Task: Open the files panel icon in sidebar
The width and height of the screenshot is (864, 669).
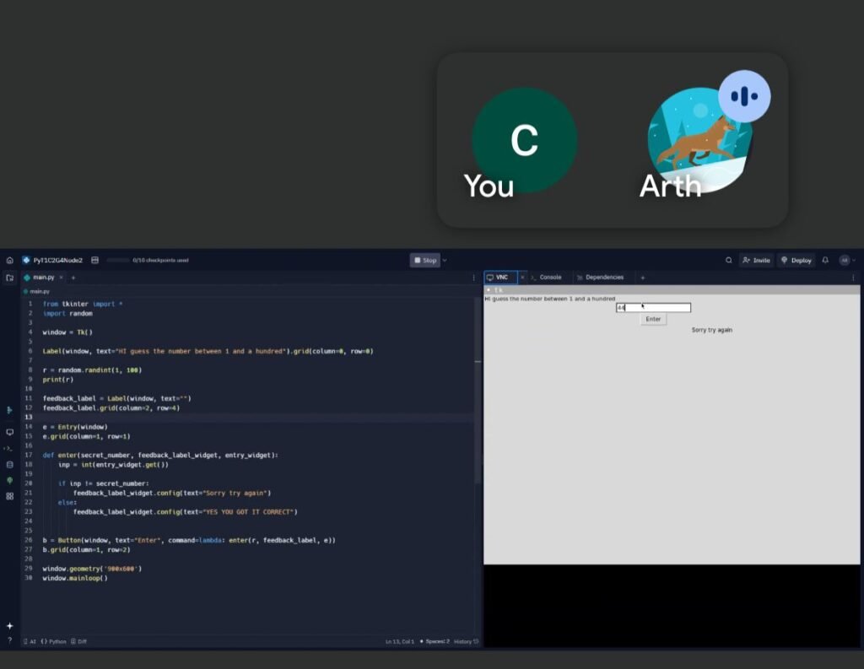Action: (x=9, y=278)
